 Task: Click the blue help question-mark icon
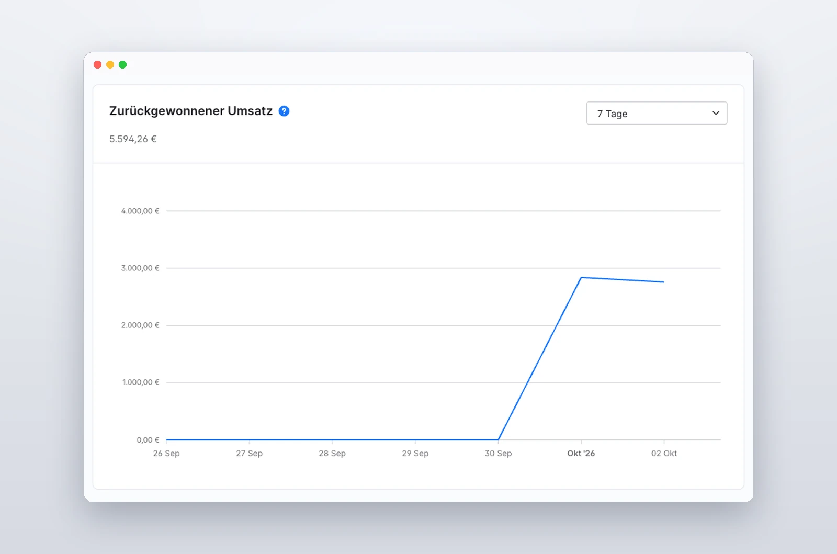[x=284, y=111]
